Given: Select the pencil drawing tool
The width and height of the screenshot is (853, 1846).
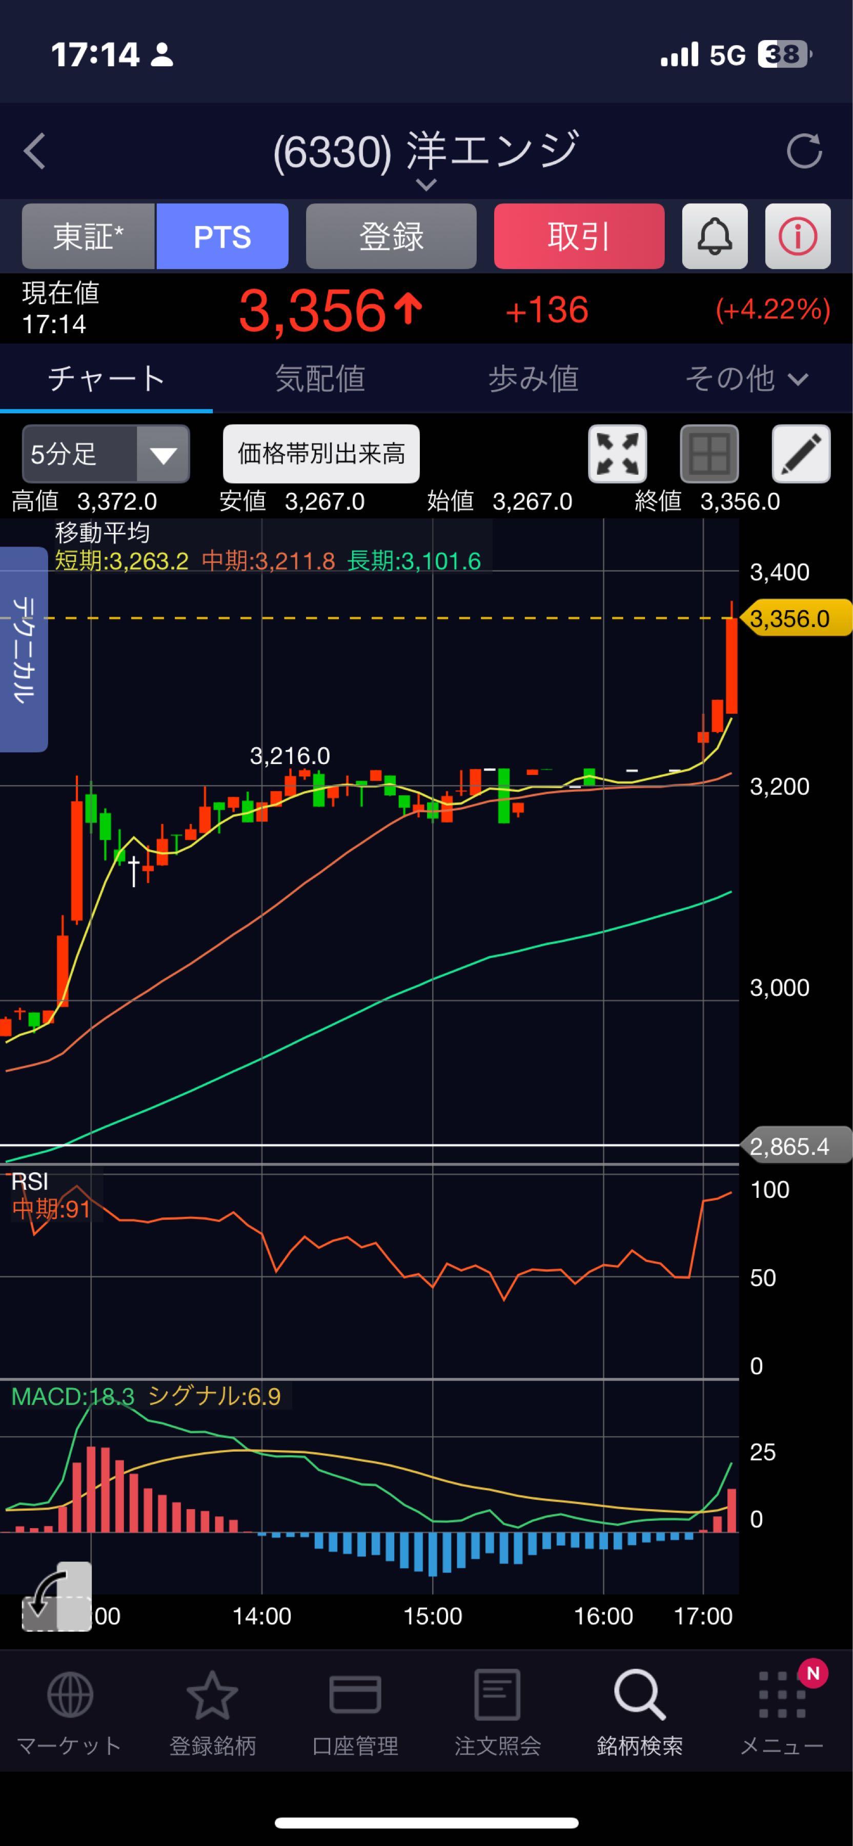Looking at the screenshot, I should coord(800,454).
